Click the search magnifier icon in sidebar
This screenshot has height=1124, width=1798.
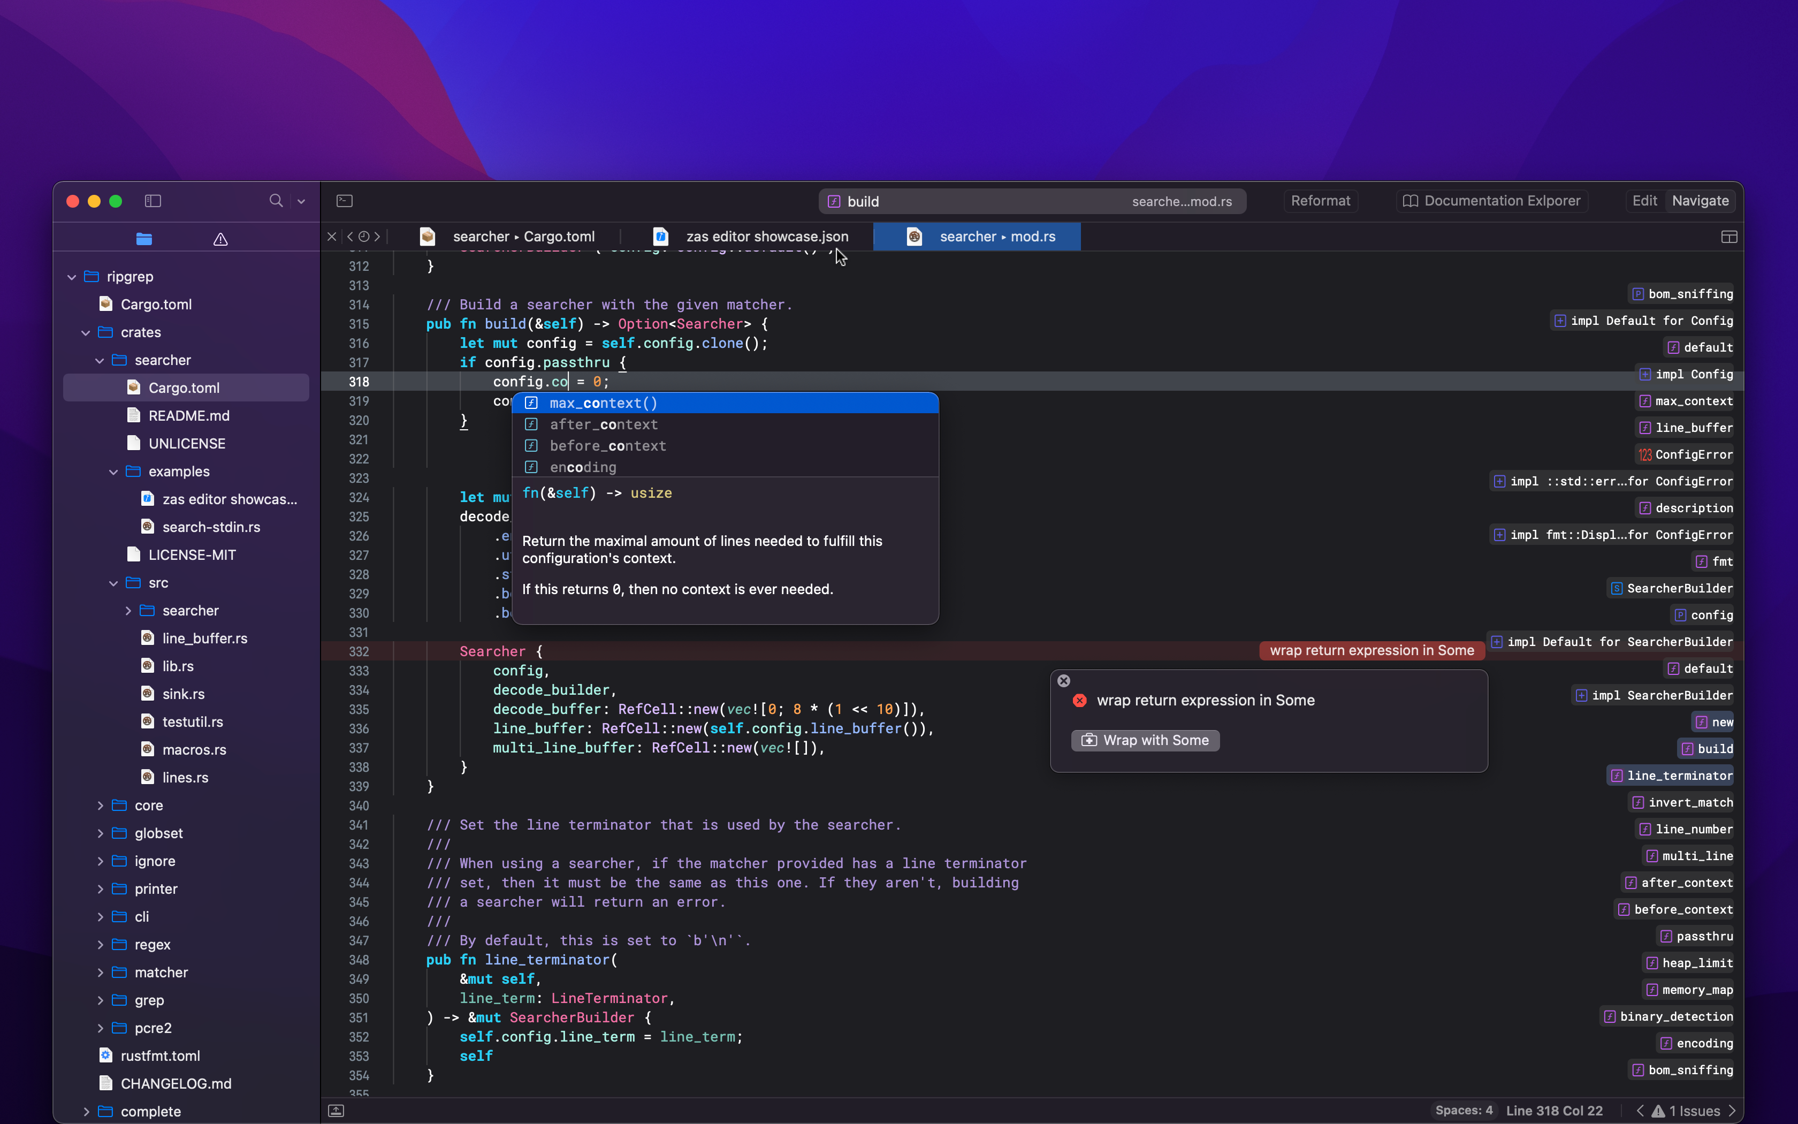tap(276, 201)
